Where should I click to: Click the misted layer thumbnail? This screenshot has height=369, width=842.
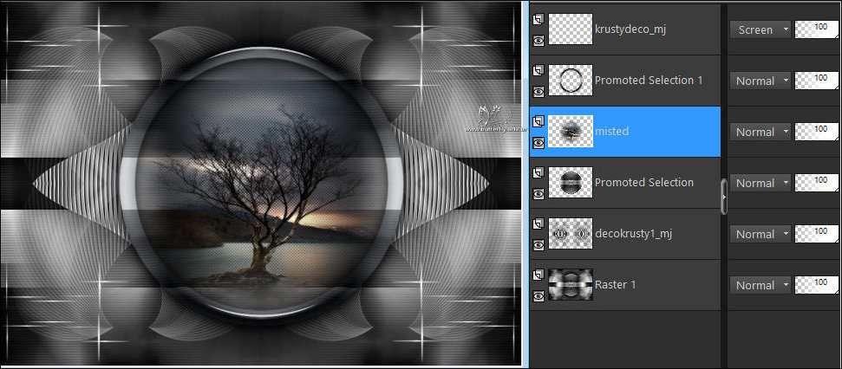571,132
